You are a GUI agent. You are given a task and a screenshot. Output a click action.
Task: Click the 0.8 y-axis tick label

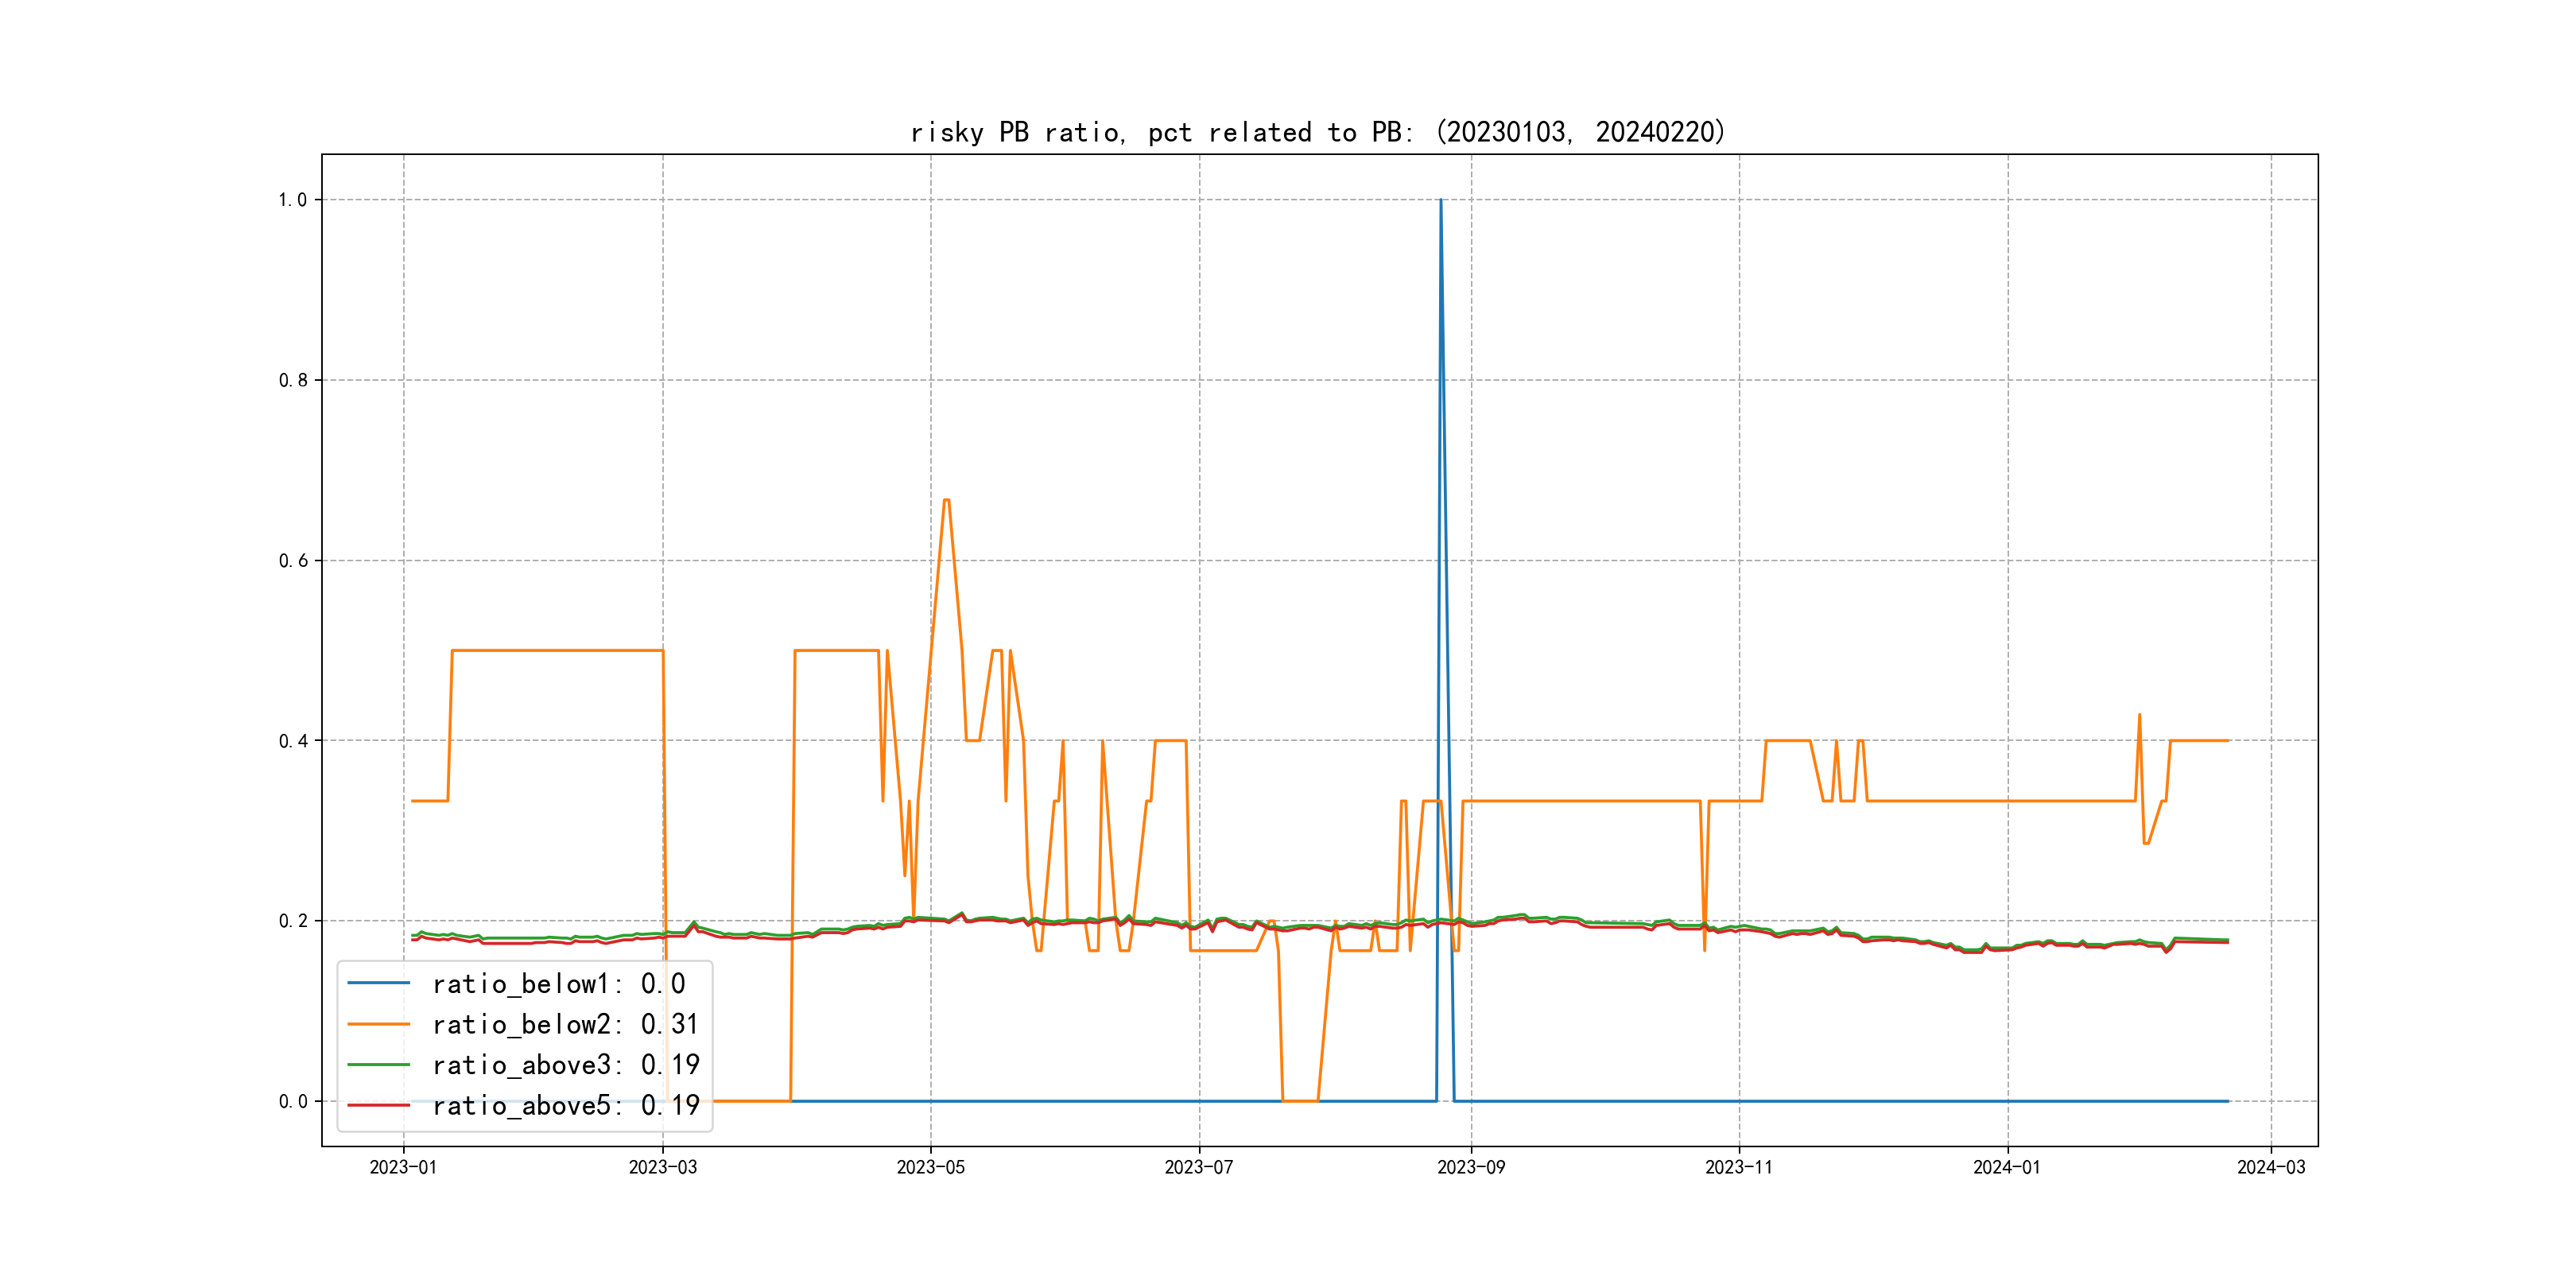click(x=293, y=380)
